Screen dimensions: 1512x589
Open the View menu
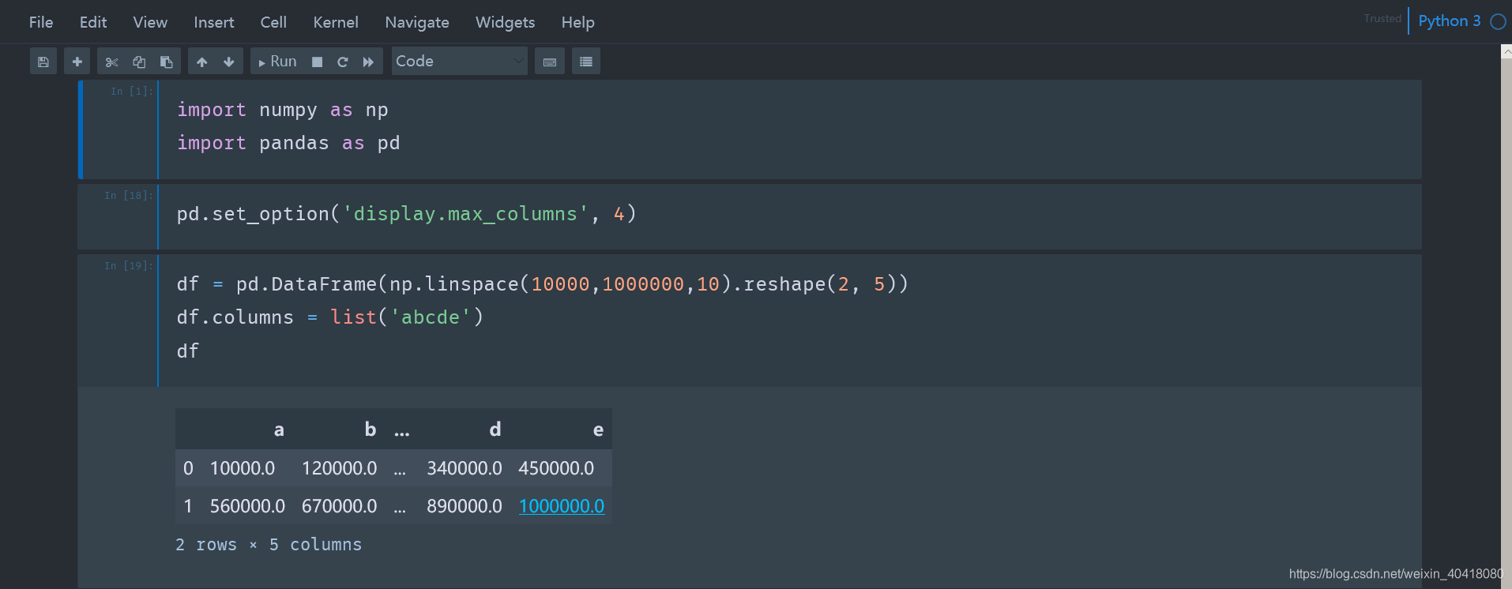click(150, 22)
